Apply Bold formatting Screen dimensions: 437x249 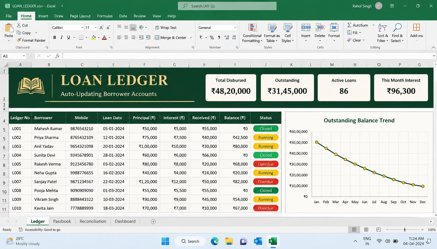click(55, 37)
